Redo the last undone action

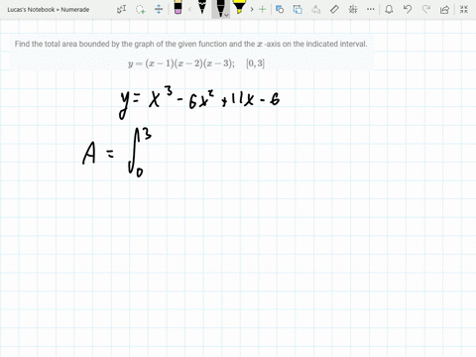coord(426,9)
